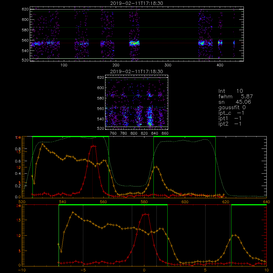Click the brightest emission blob near x=235 in top image
Screen dimensions: 273x273
click(134, 43)
